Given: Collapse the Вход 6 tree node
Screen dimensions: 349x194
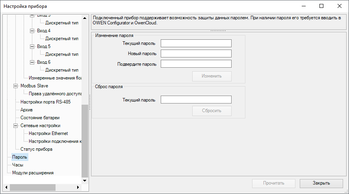Looking at the screenshot, I should tap(32, 62).
